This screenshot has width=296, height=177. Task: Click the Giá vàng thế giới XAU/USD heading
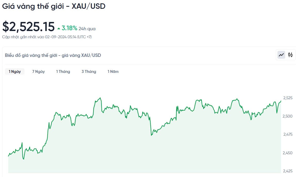(x=54, y=6)
